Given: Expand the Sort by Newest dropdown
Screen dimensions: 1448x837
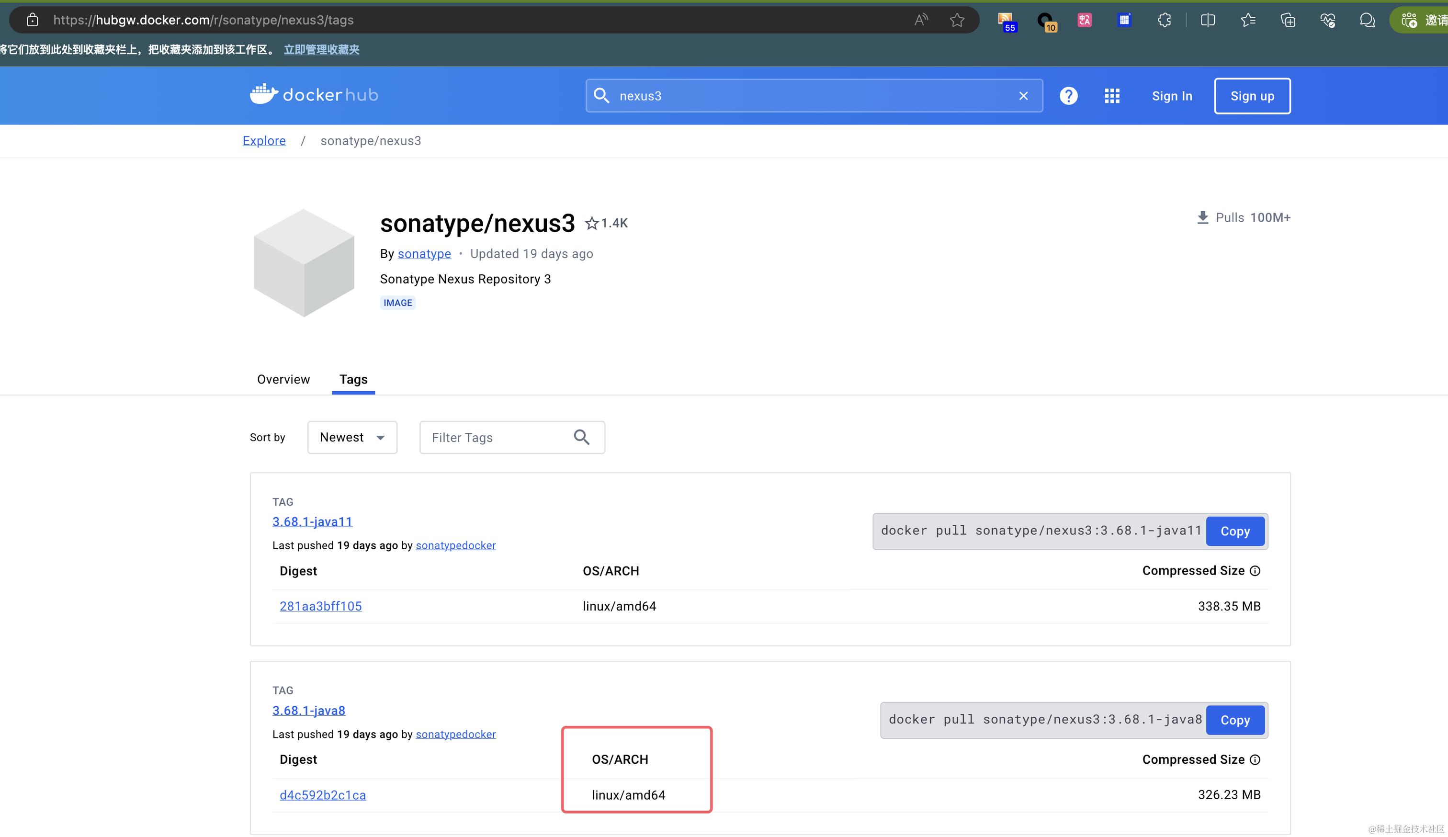Looking at the screenshot, I should (x=351, y=437).
